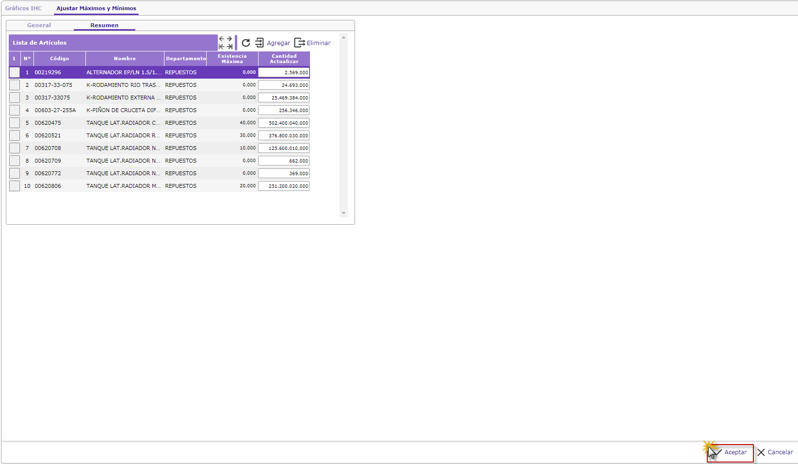
Task: Click the code cell 00219296
Action: [x=59, y=72]
